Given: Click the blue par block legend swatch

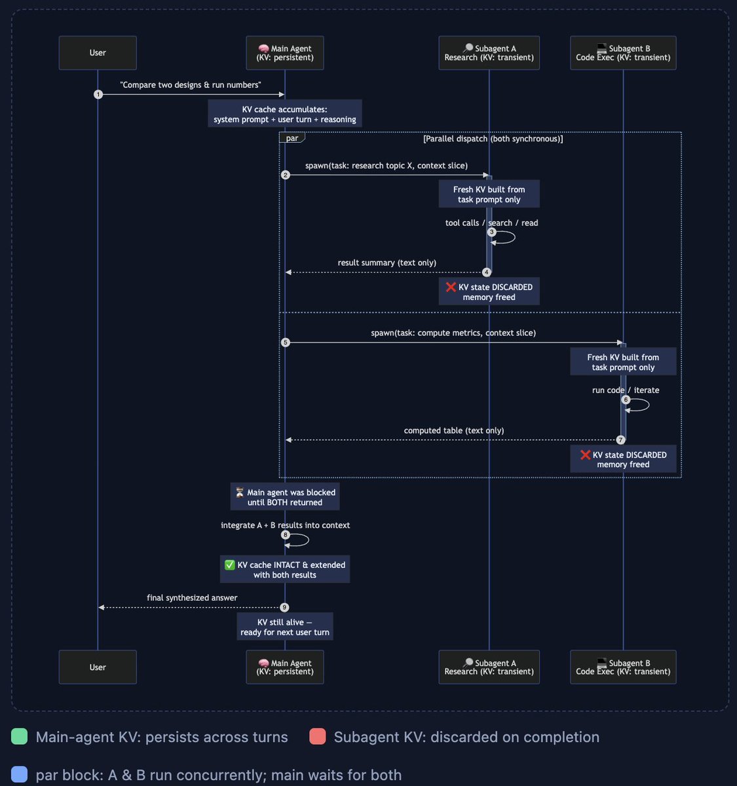Looking at the screenshot, I should [20, 774].
